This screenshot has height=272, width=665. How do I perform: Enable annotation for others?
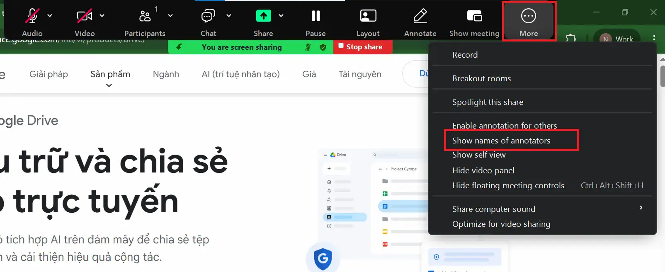click(505, 125)
